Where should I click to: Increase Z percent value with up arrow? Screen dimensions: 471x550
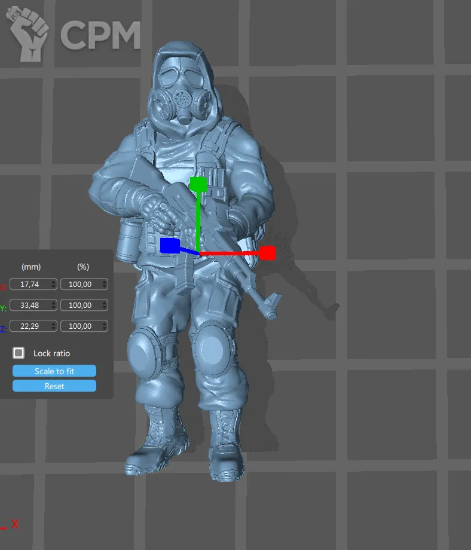(105, 324)
